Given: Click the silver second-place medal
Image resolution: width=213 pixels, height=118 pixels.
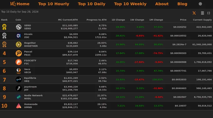Looking at the screenshot, I should [x=4, y=35].
